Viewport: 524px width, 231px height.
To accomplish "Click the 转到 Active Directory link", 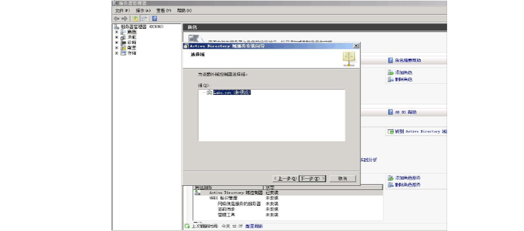I will click(x=421, y=131).
